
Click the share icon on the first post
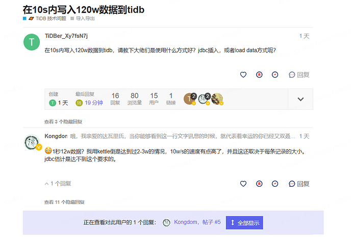275,74
